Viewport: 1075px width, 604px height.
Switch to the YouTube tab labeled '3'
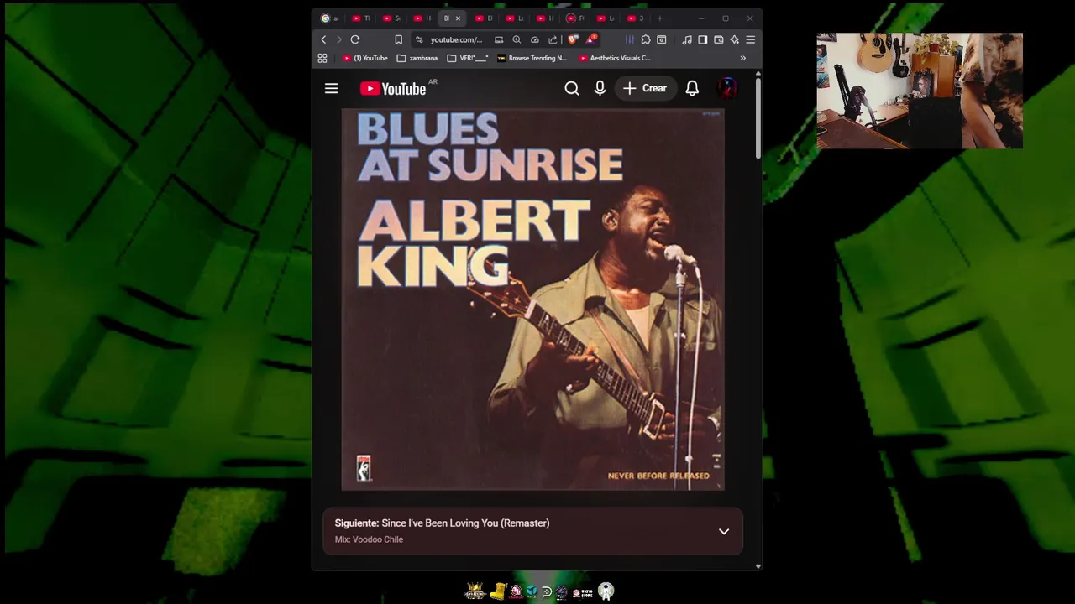pos(636,18)
